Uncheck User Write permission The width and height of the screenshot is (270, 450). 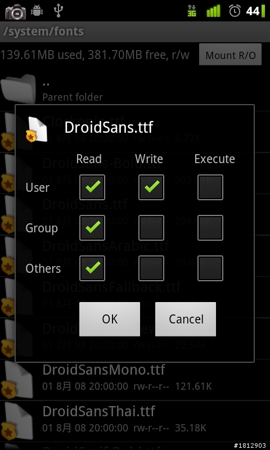(151, 187)
